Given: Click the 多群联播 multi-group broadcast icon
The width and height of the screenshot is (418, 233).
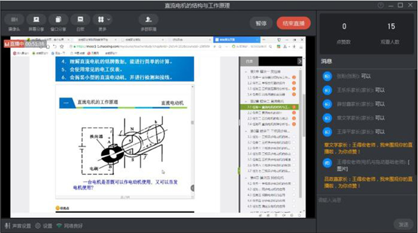Looking at the screenshot, I should pos(149,22).
